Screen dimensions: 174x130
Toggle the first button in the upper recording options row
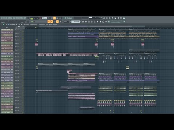(49, 18)
